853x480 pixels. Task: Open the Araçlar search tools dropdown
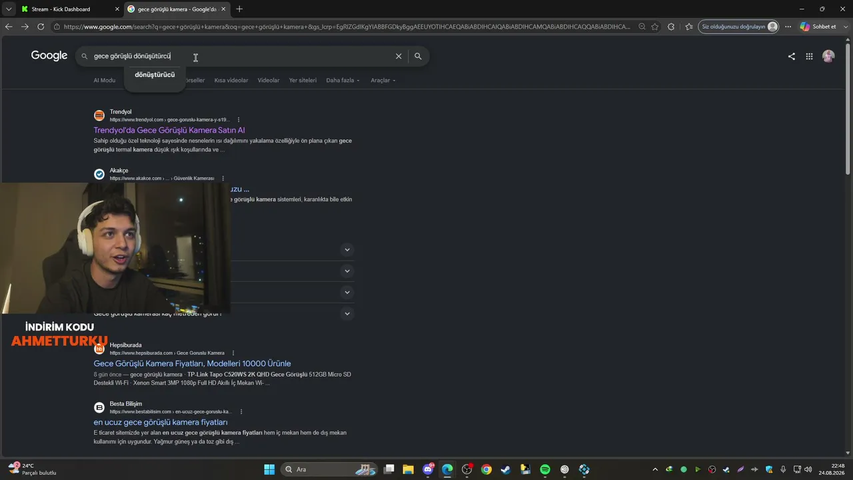click(x=383, y=81)
